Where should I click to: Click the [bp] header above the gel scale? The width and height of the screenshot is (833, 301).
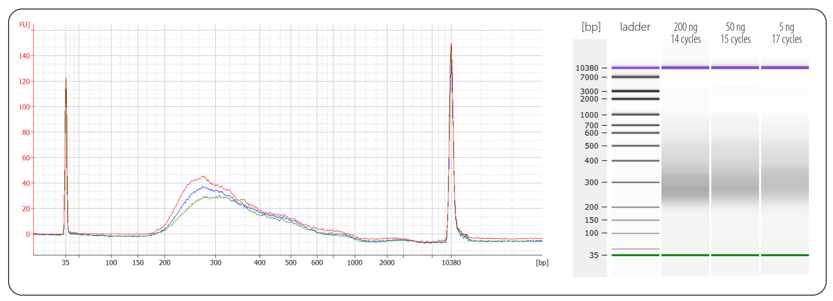tap(591, 27)
